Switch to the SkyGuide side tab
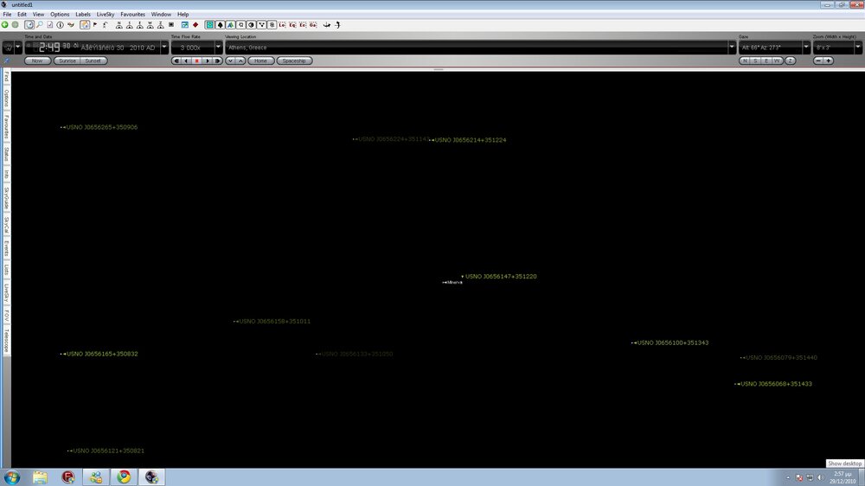The image size is (865, 486). (6, 199)
